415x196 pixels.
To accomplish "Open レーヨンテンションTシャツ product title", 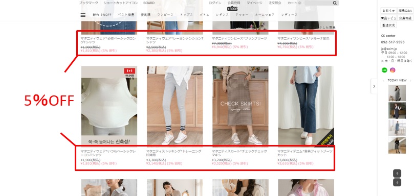I will (x=174, y=40).
